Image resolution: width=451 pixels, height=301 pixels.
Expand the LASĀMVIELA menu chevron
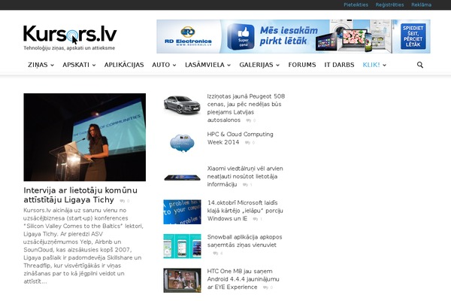(229, 65)
